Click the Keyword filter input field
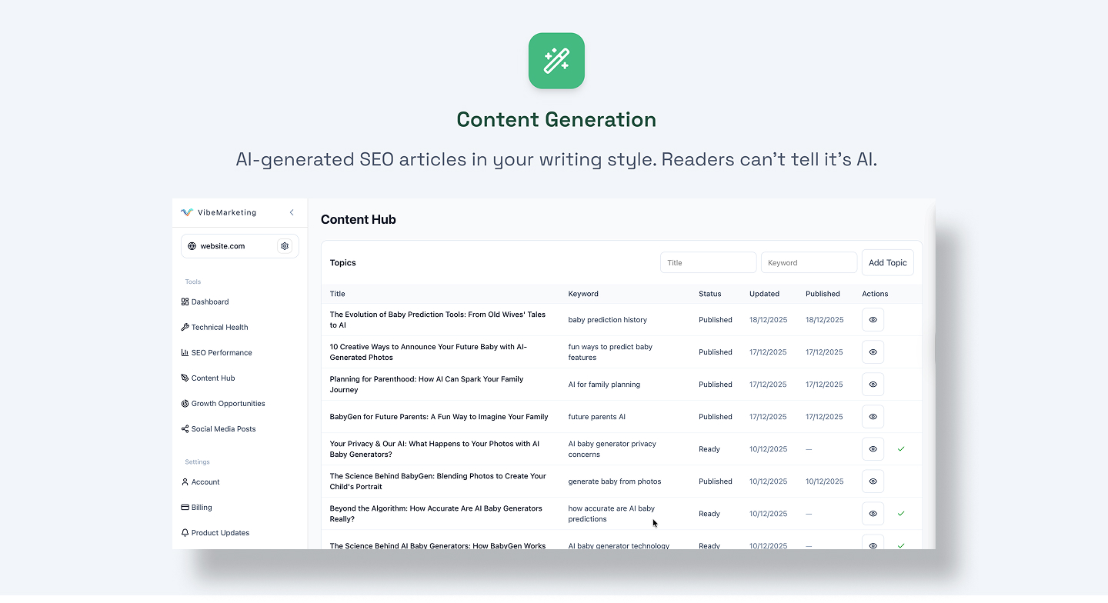 point(809,262)
